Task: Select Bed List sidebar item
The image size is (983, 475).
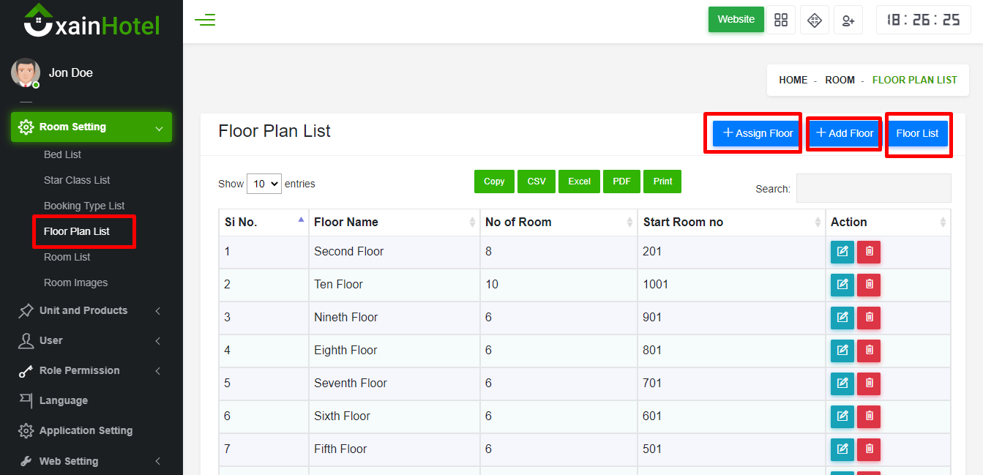Action: pyautogui.click(x=62, y=154)
